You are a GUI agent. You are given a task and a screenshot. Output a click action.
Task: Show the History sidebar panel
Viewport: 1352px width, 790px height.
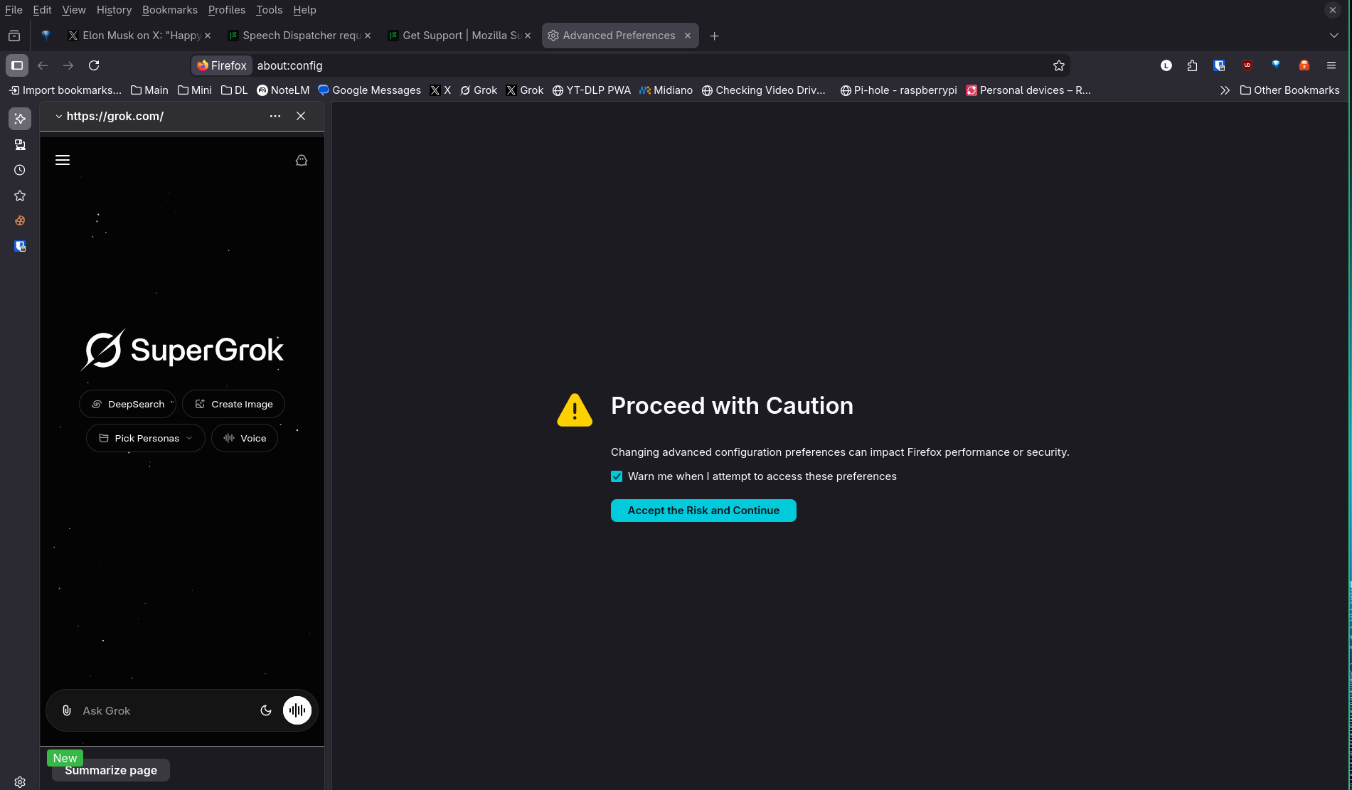click(20, 170)
